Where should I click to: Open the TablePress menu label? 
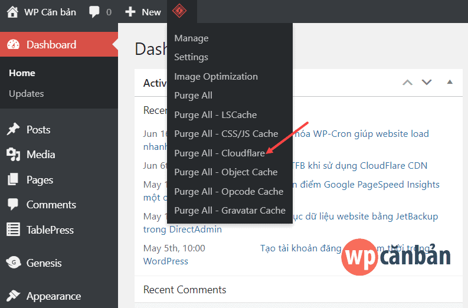pyautogui.click(x=50, y=230)
